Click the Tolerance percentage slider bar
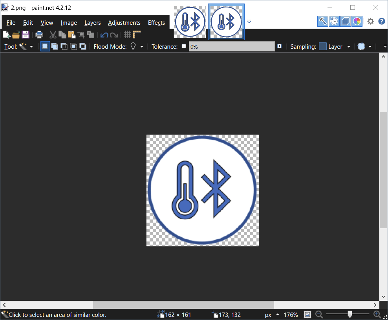 point(232,46)
